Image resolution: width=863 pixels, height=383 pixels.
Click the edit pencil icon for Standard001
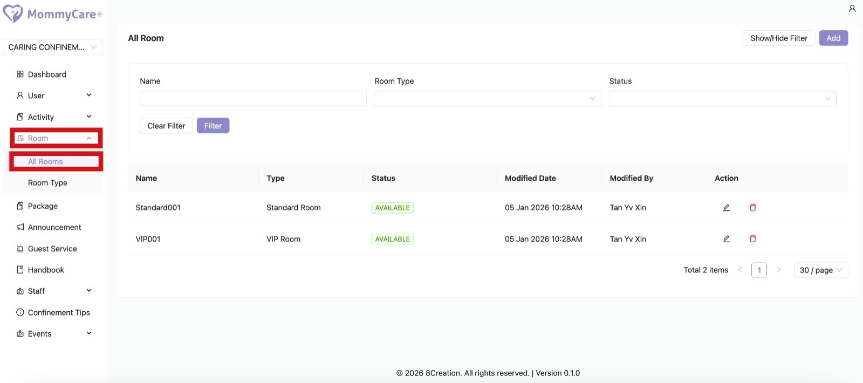tap(726, 208)
